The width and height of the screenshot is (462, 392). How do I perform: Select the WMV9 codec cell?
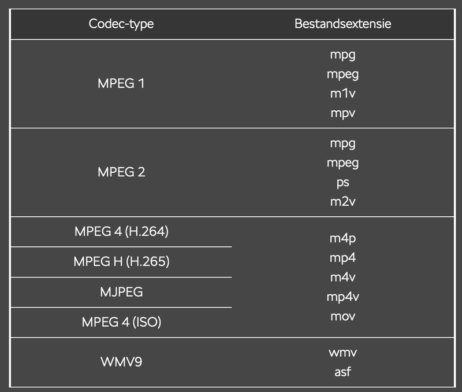[121, 362]
